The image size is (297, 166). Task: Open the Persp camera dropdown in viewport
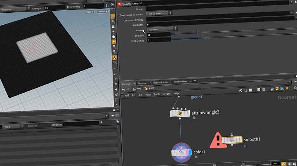89,12
